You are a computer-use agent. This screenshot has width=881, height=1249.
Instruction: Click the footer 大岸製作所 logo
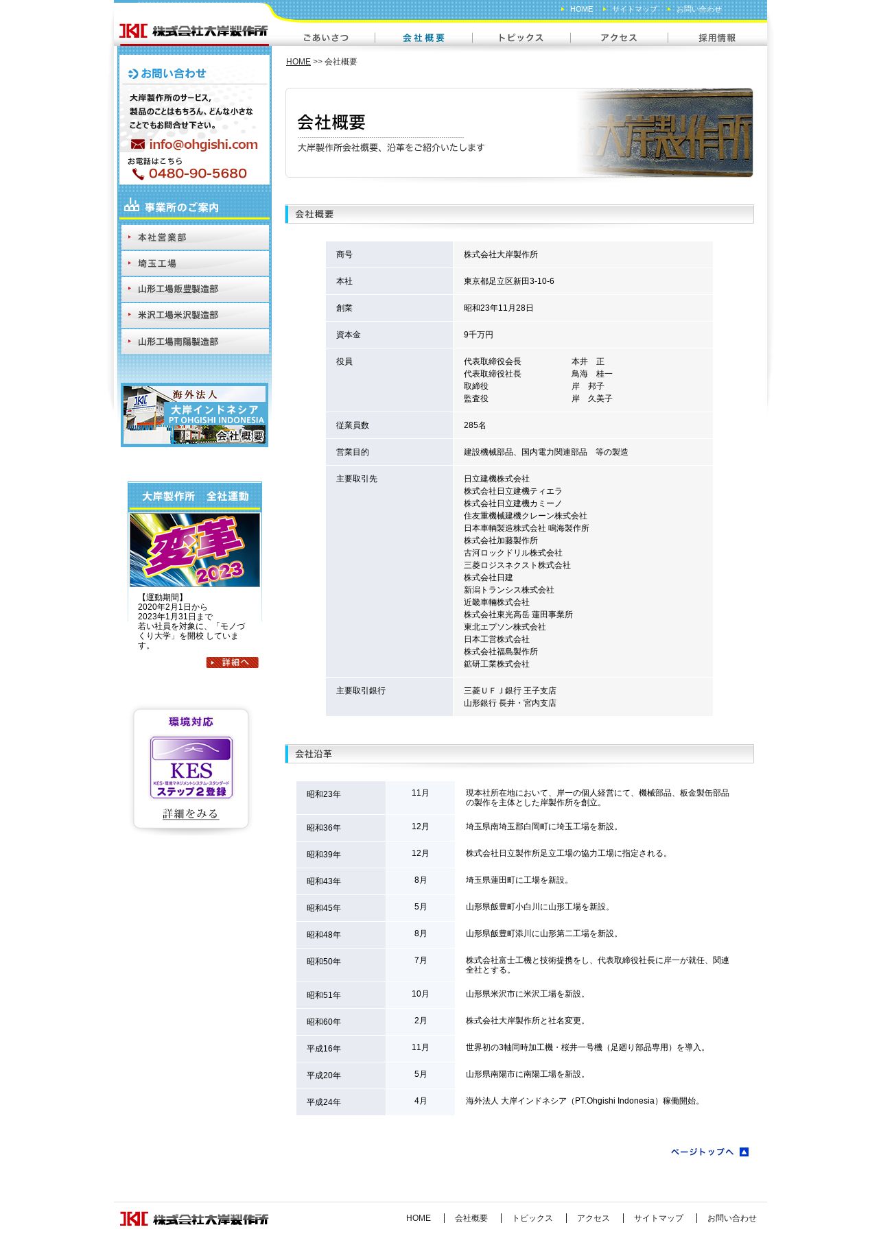pyautogui.click(x=194, y=1219)
